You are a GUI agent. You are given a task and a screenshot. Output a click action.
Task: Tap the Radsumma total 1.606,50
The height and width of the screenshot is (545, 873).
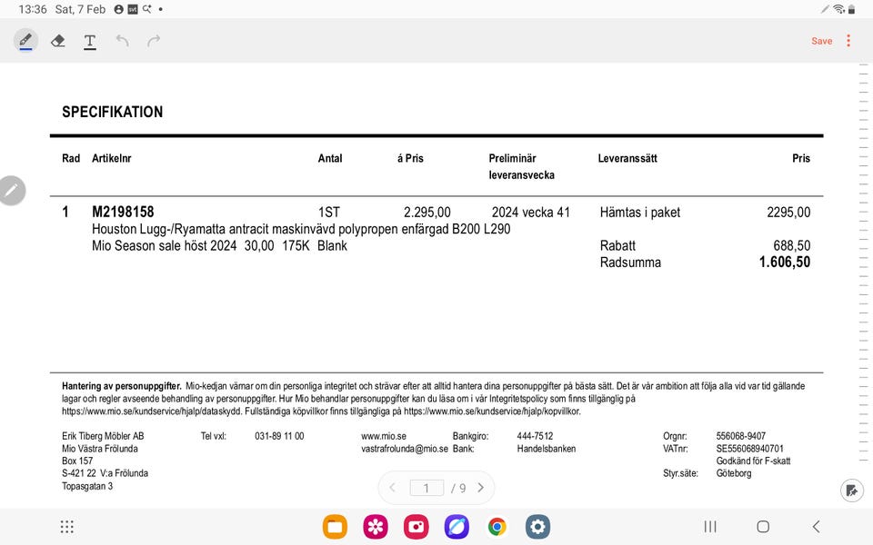tap(785, 262)
